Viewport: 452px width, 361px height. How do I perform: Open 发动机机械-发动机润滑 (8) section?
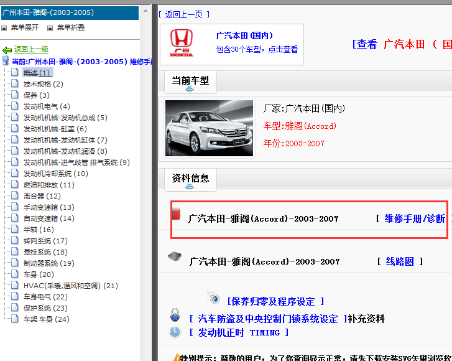coord(65,151)
